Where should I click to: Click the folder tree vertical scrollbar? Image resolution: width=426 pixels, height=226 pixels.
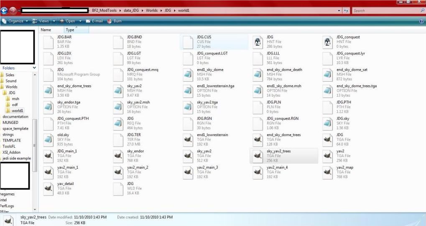(x=35, y=146)
